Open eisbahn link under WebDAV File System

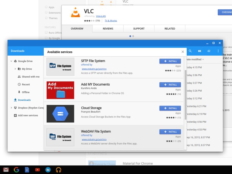click(94, 139)
